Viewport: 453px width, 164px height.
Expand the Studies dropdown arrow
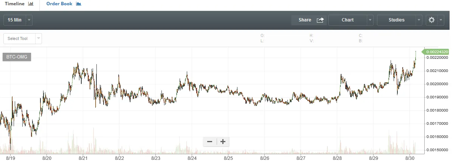pyautogui.click(x=419, y=20)
